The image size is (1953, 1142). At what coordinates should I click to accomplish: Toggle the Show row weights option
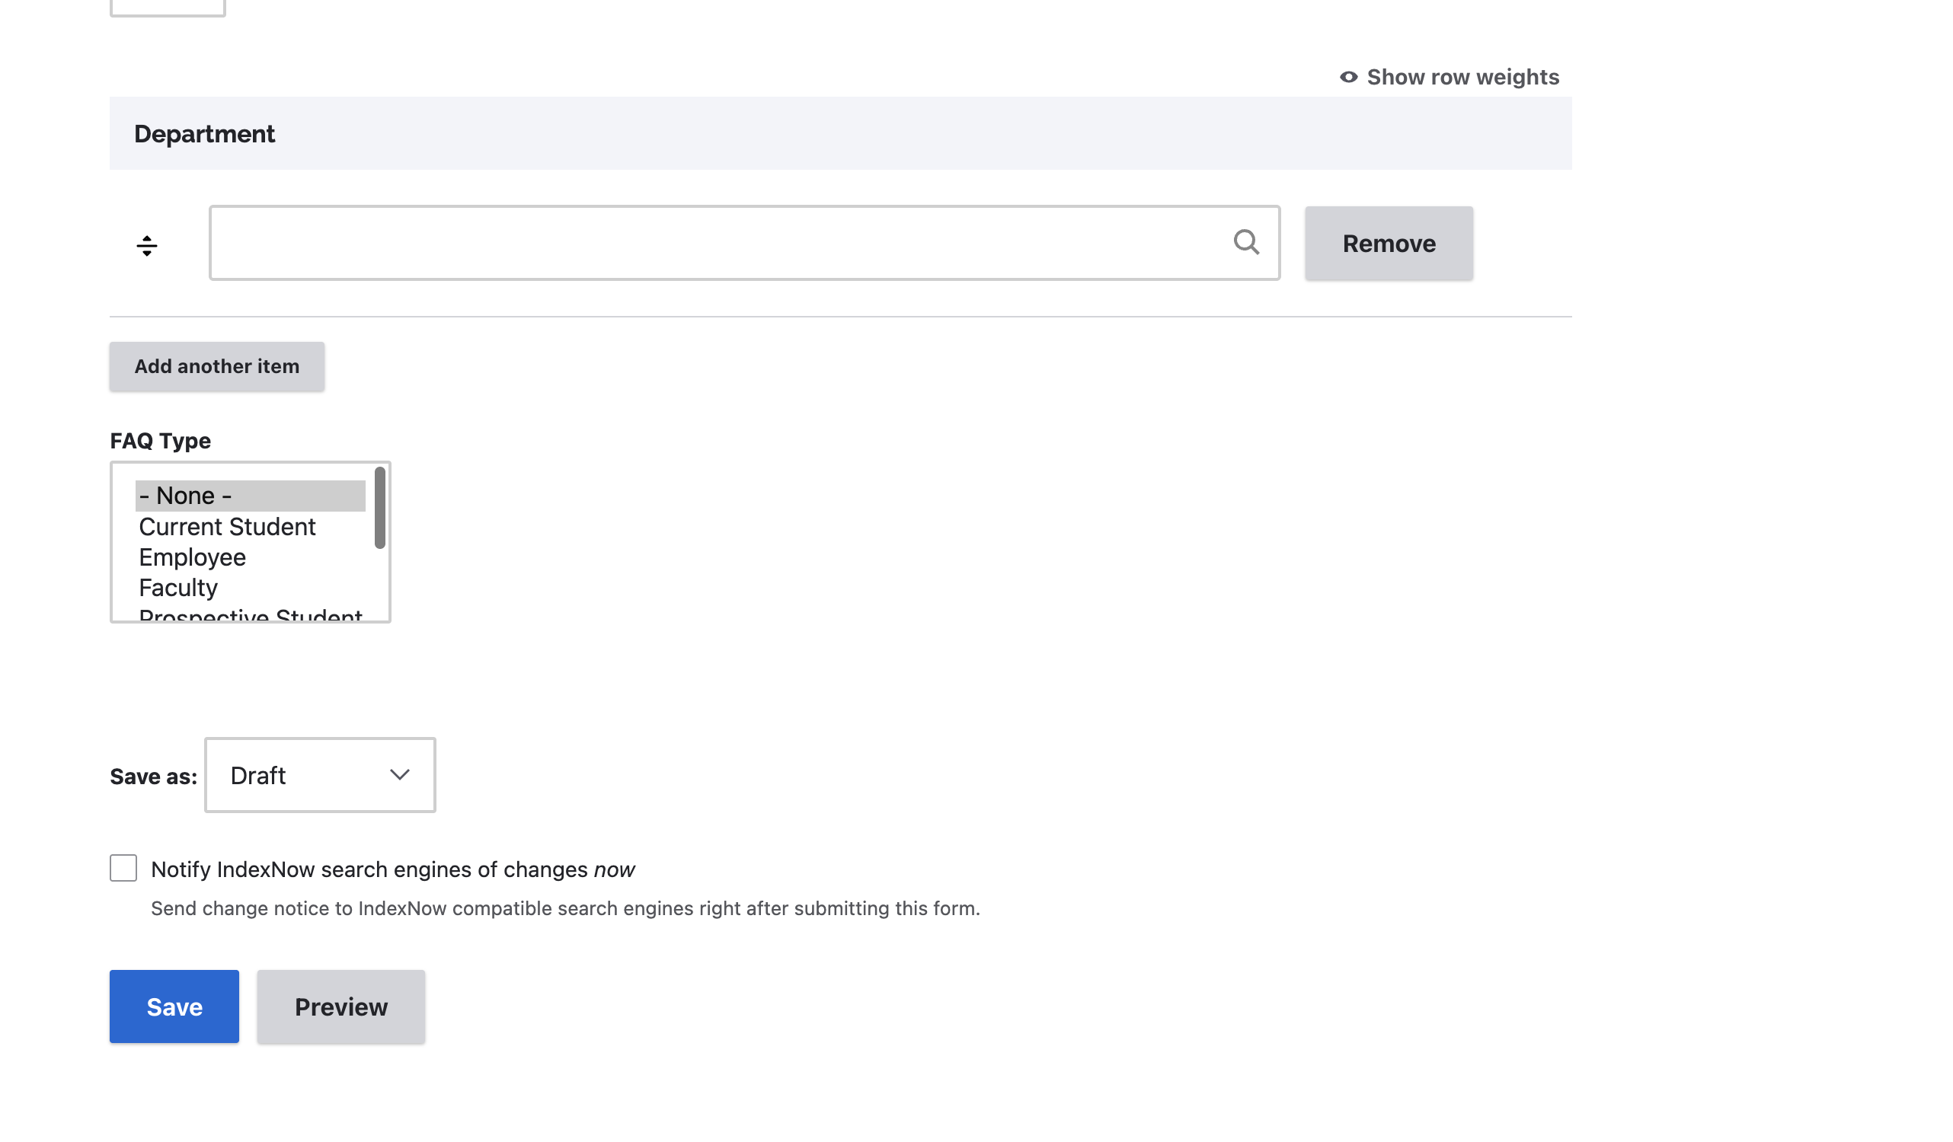(x=1462, y=76)
